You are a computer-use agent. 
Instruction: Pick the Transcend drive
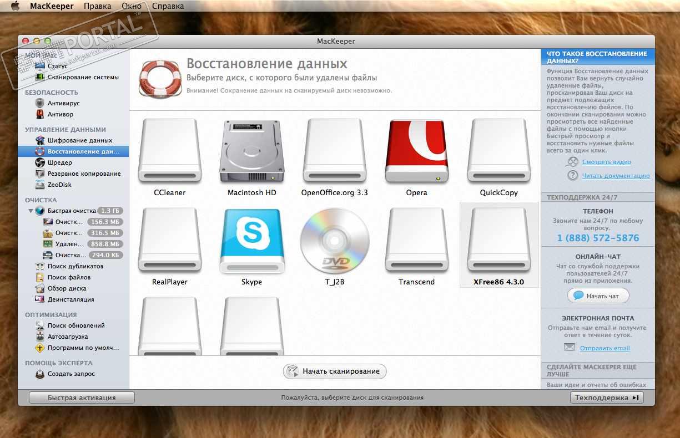[416, 241]
